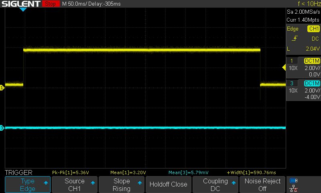Click the trigger level 2.04V readout
Screen dimensions: 321x193
tap(311, 49)
